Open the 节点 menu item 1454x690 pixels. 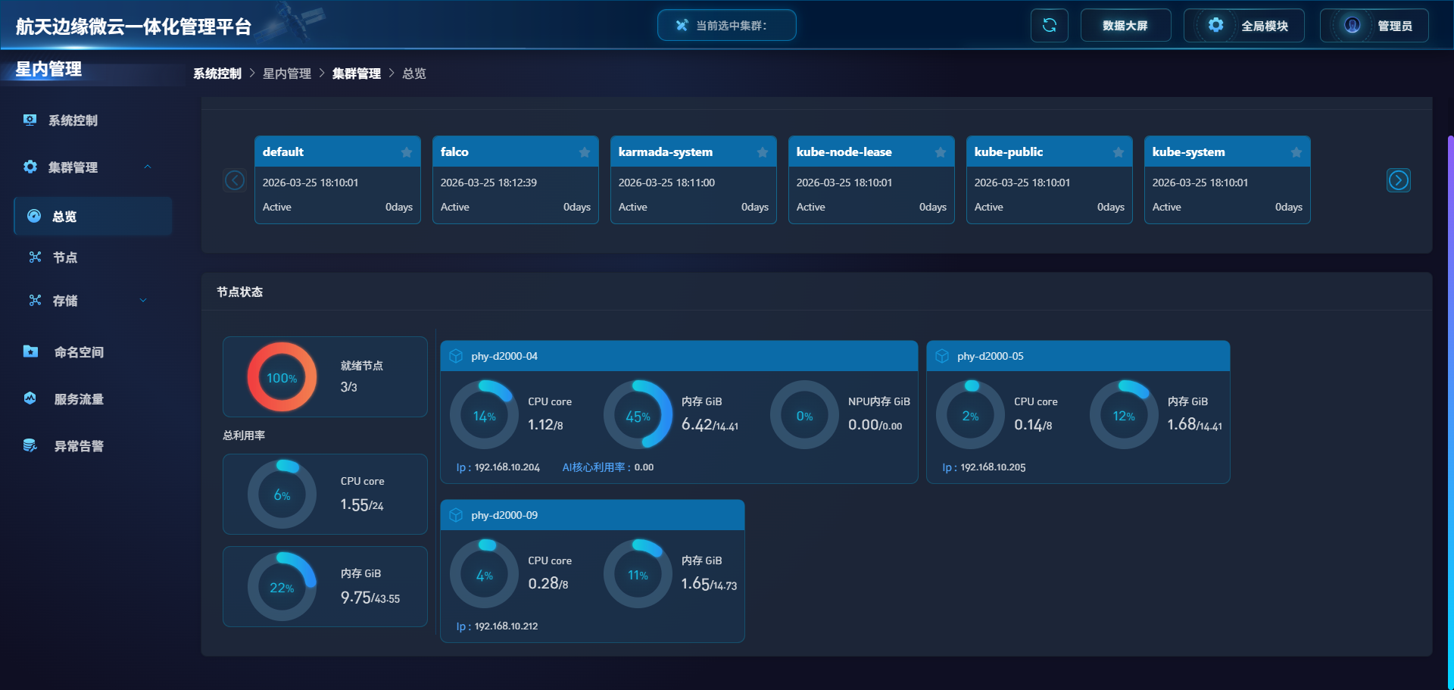[65, 258]
